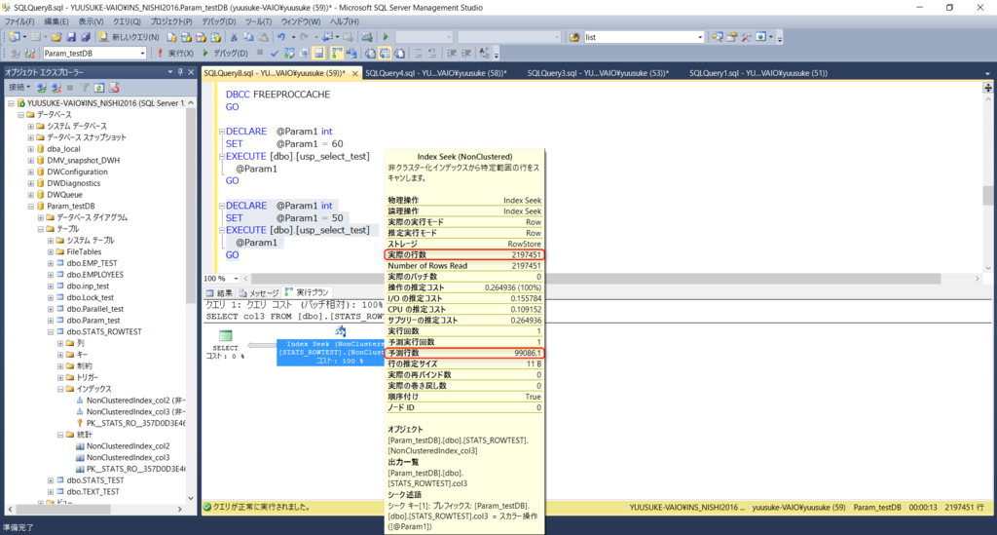Click the Object Explorer Disconnect icon
Viewport: 997px width, 535px height.
55,88
